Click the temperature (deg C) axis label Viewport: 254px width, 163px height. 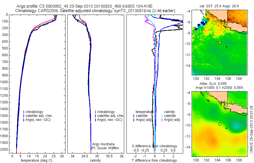36,160
